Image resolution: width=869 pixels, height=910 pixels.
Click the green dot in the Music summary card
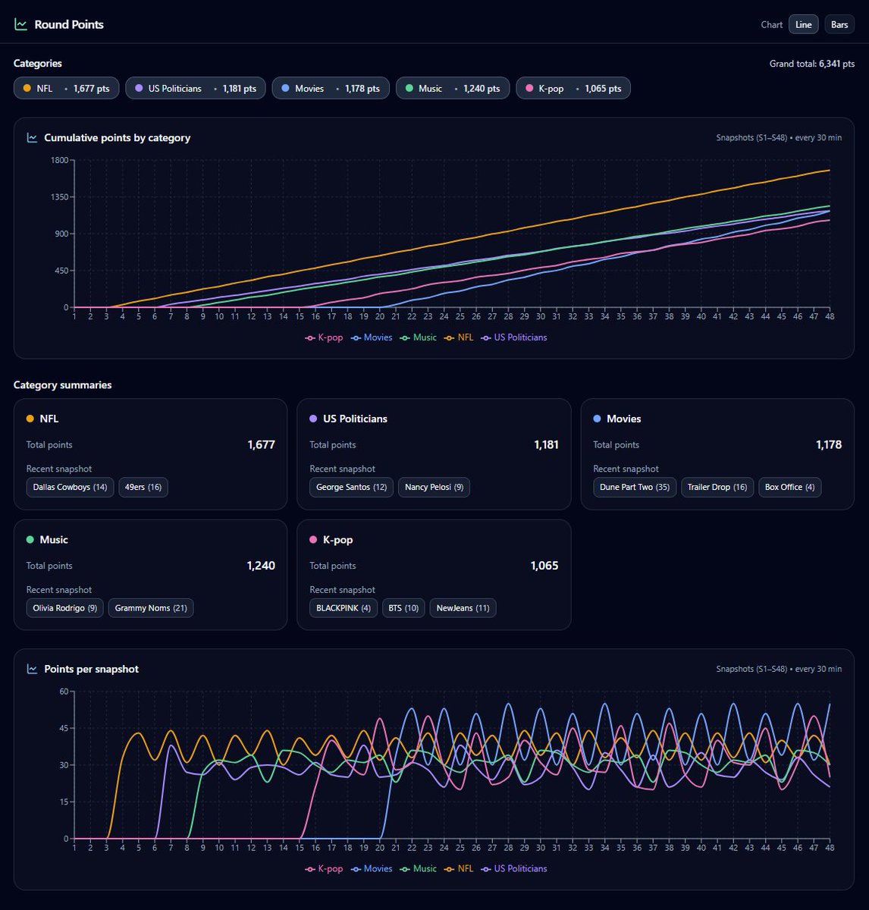point(30,540)
